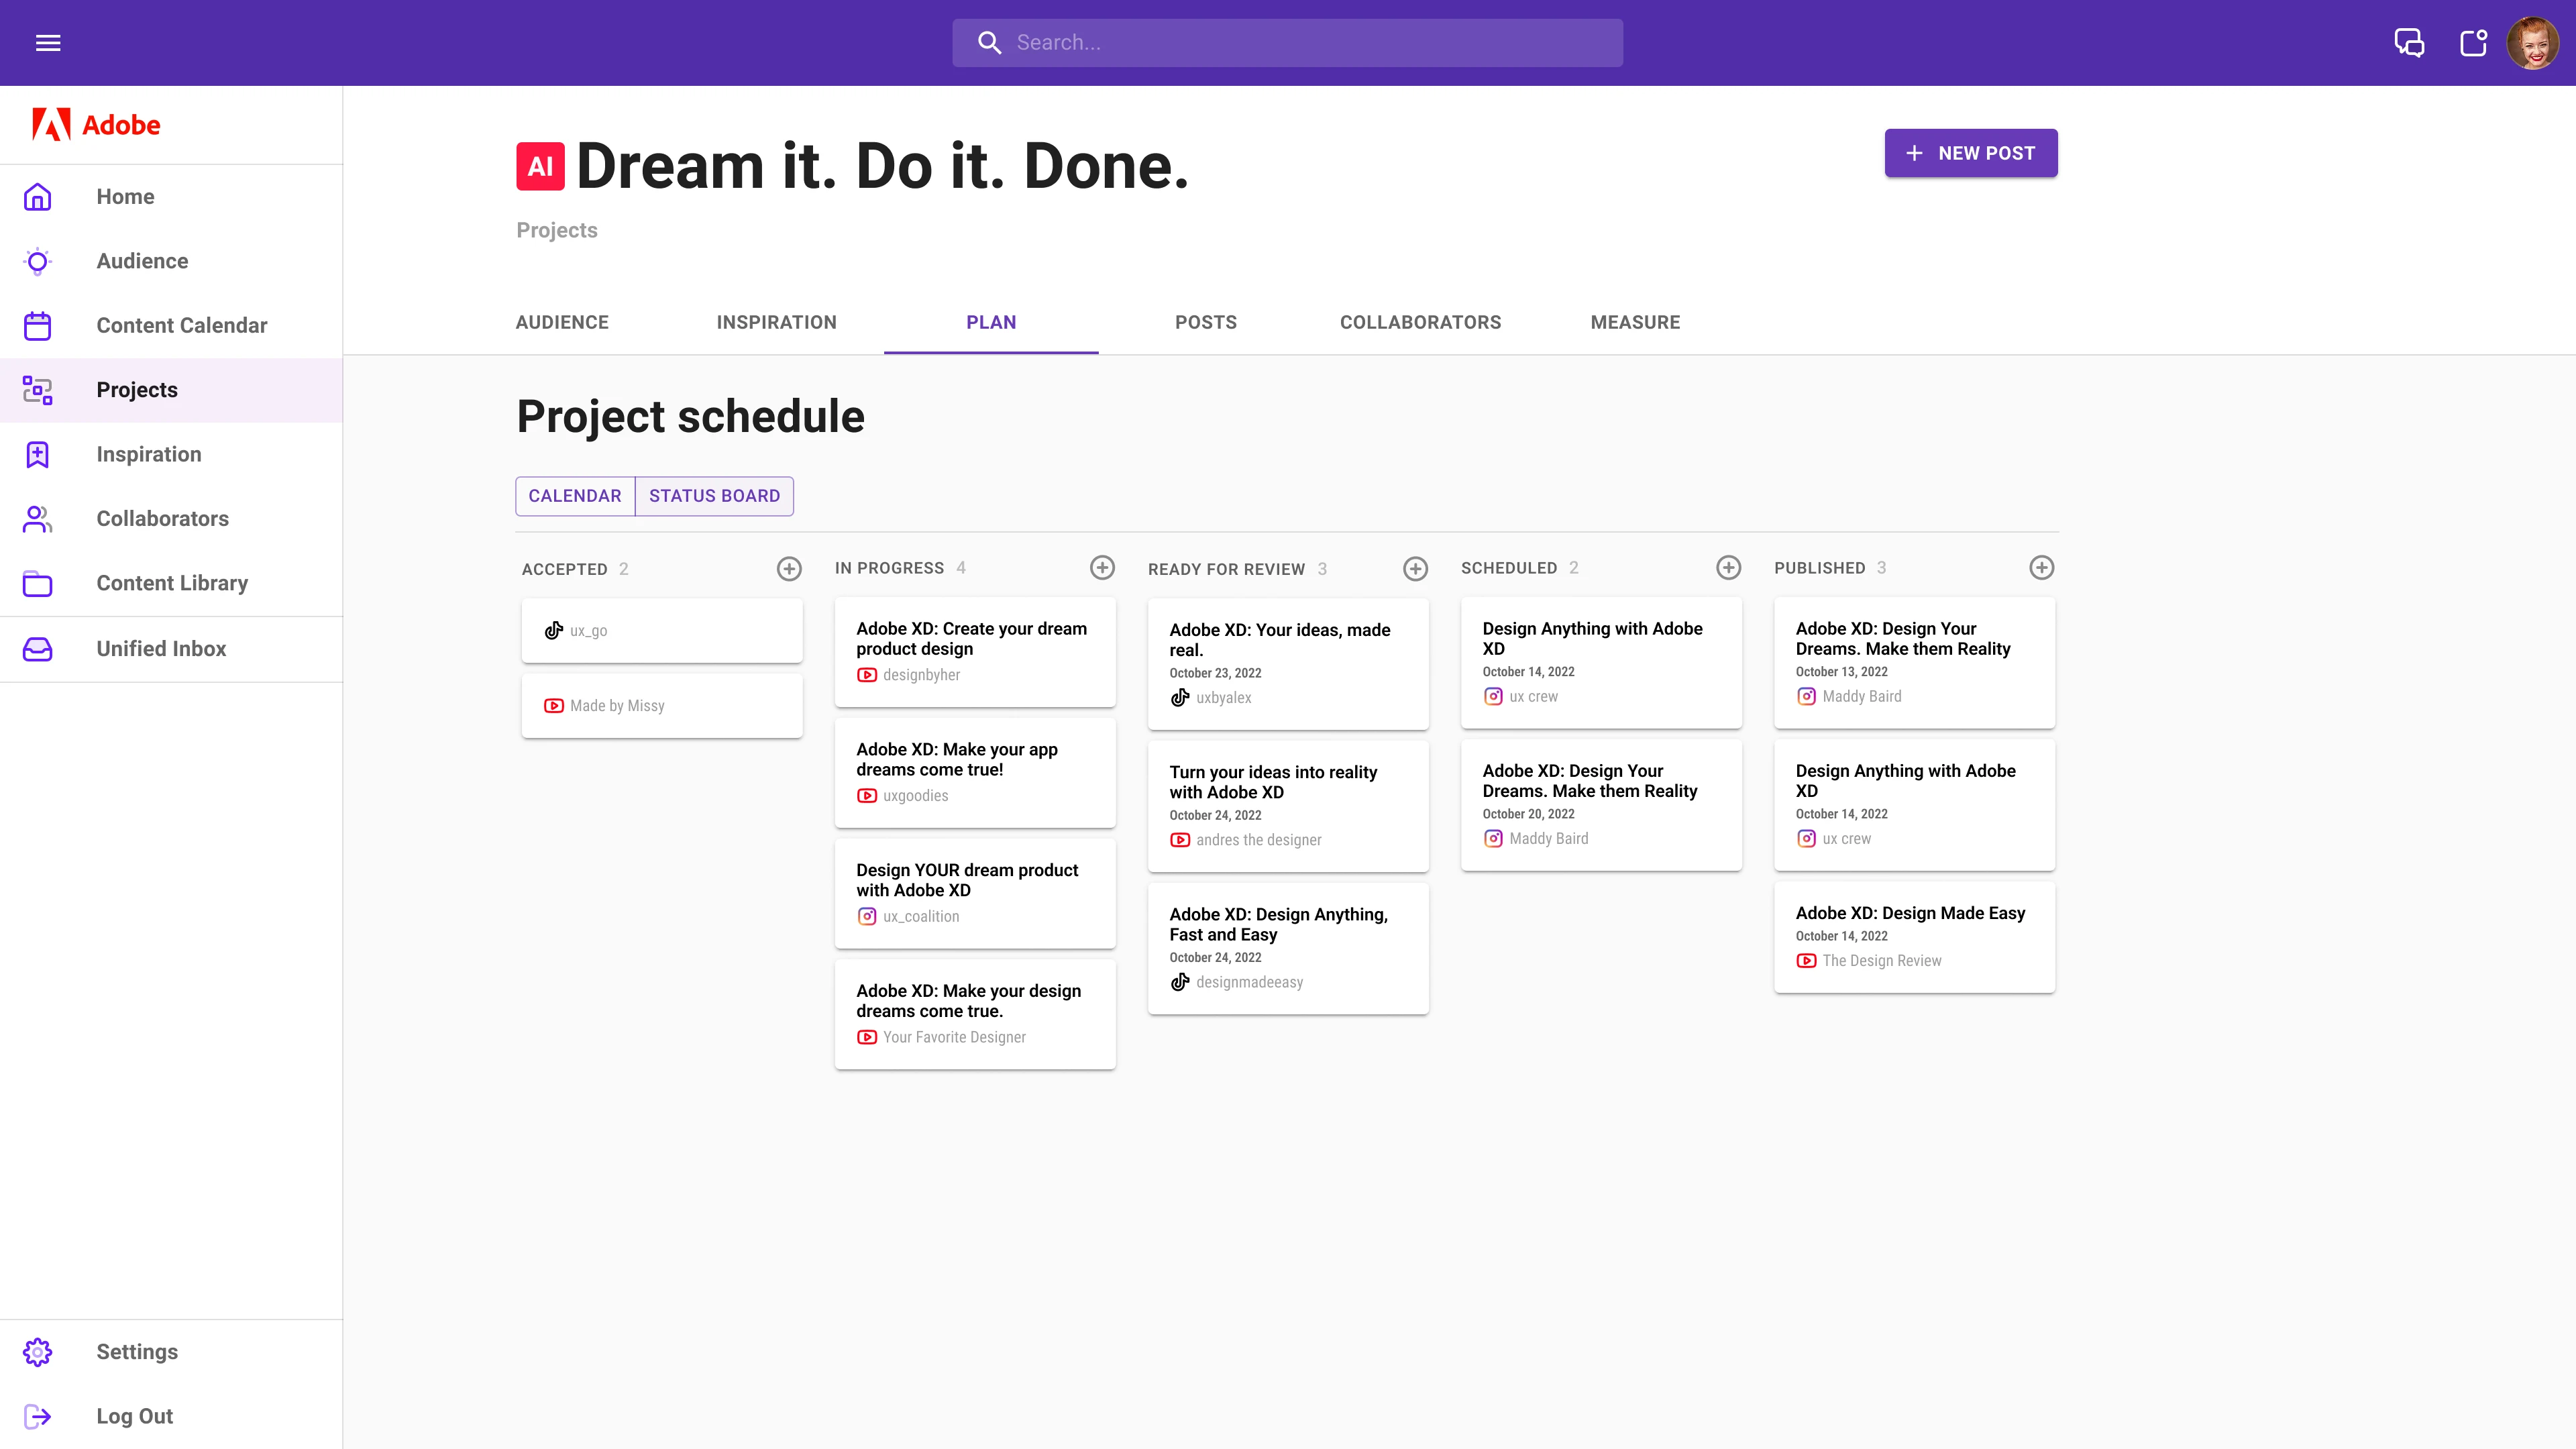
Task: Click the Settings gear icon
Action: tap(38, 1352)
